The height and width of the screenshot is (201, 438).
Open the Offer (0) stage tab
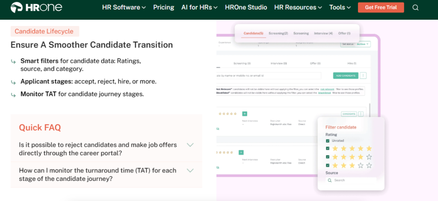coord(315,63)
